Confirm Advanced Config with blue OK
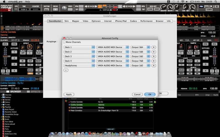220x137 pixels. coord(150,94)
